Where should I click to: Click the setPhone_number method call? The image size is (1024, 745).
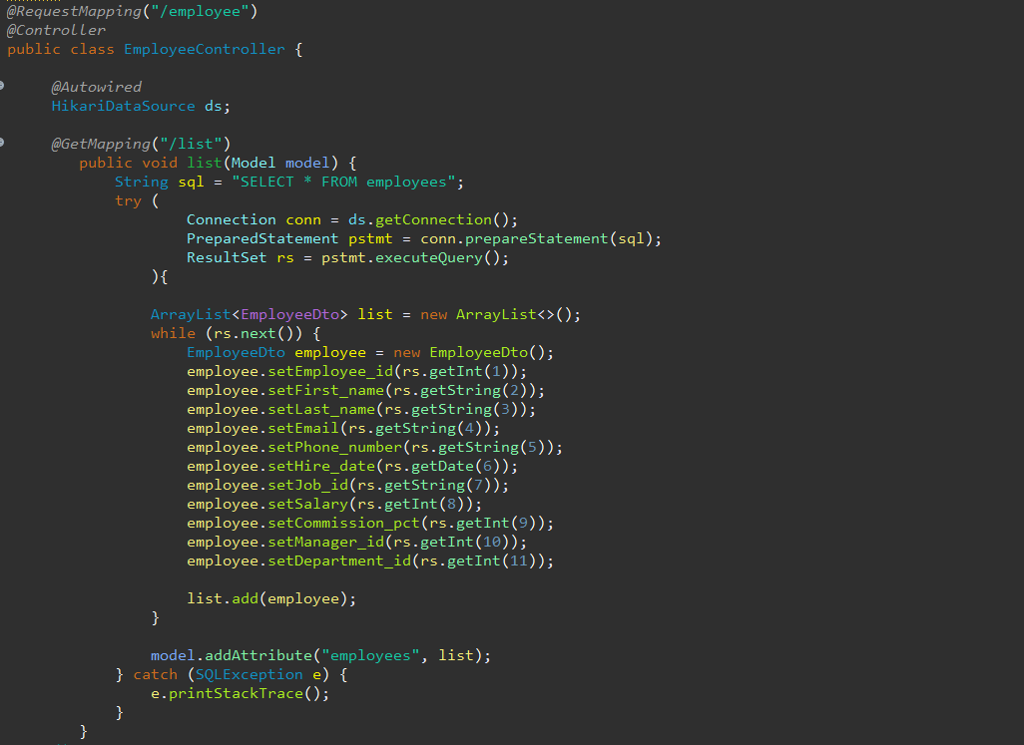pos(335,447)
